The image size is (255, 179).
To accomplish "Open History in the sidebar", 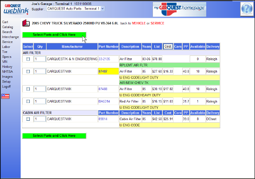I will click(x=7, y=67).
